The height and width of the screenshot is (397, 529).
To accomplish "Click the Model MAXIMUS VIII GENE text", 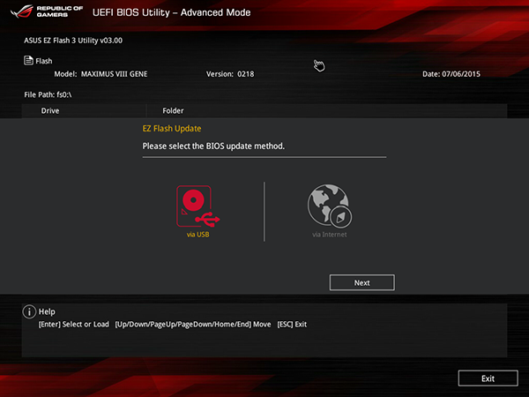I will click(101, 74).
